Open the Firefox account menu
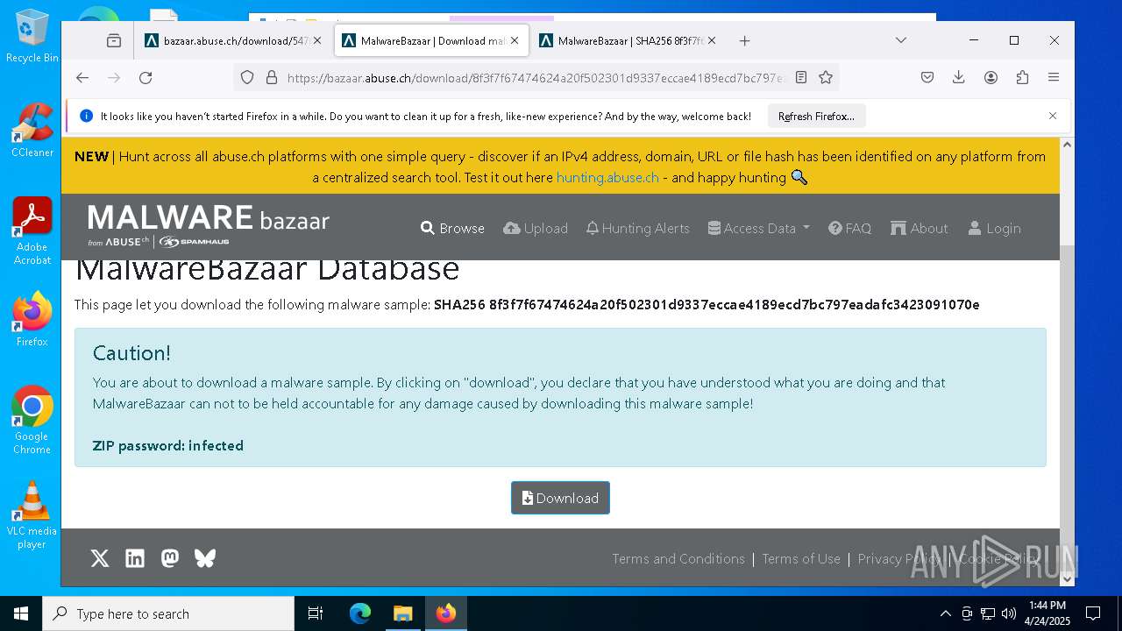The width and height of the screenshot is (1122, 631). pyautogui.click(x=991, y=77)
